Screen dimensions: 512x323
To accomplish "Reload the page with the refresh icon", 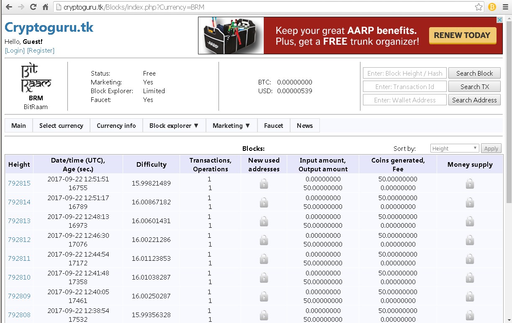I will [33, 7].
